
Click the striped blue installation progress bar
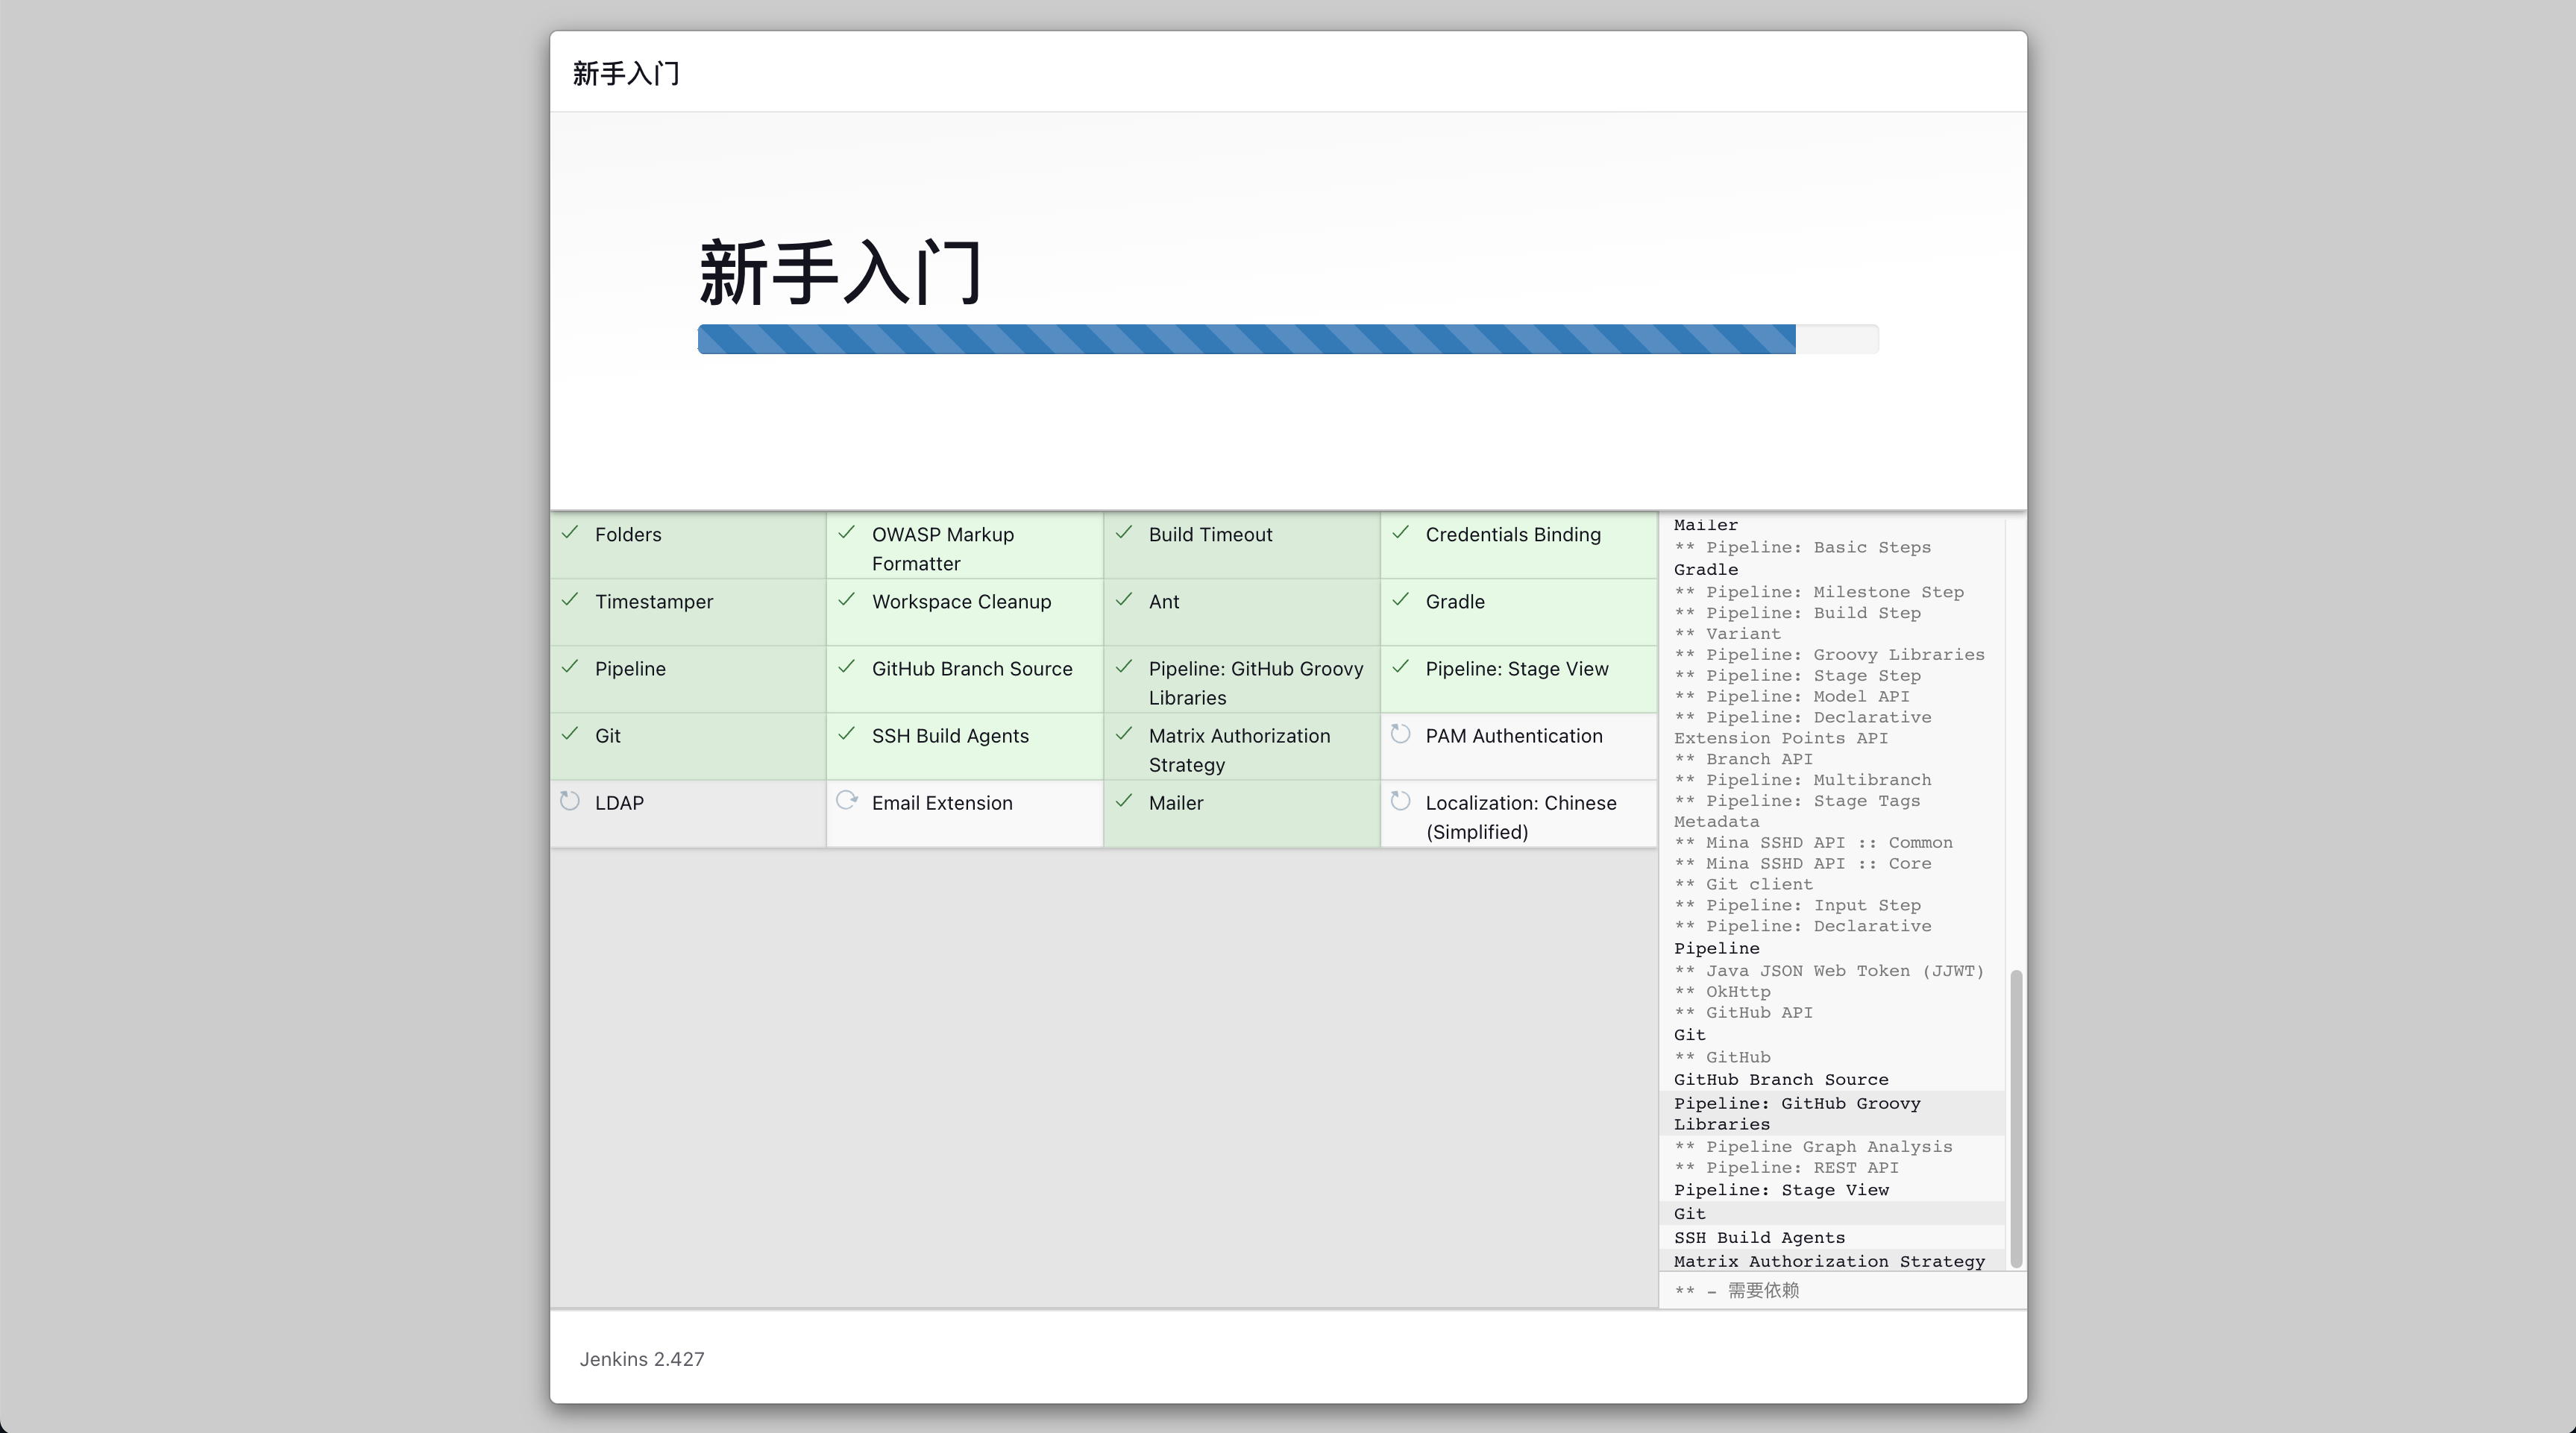click(1246, 339)
